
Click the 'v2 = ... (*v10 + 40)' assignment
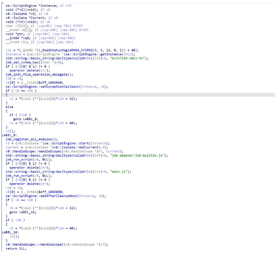[43, 123]
